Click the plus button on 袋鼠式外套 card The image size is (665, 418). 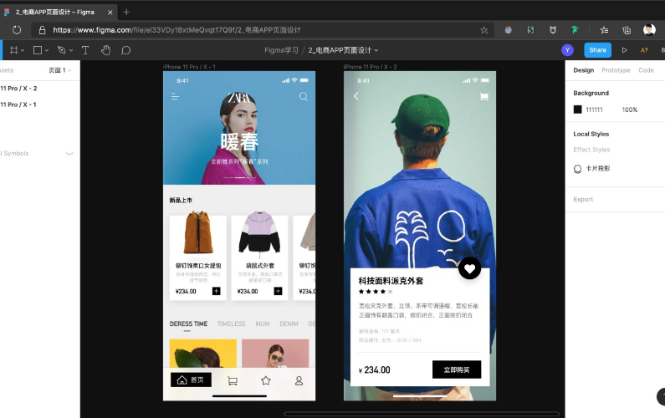click(279, 291)
